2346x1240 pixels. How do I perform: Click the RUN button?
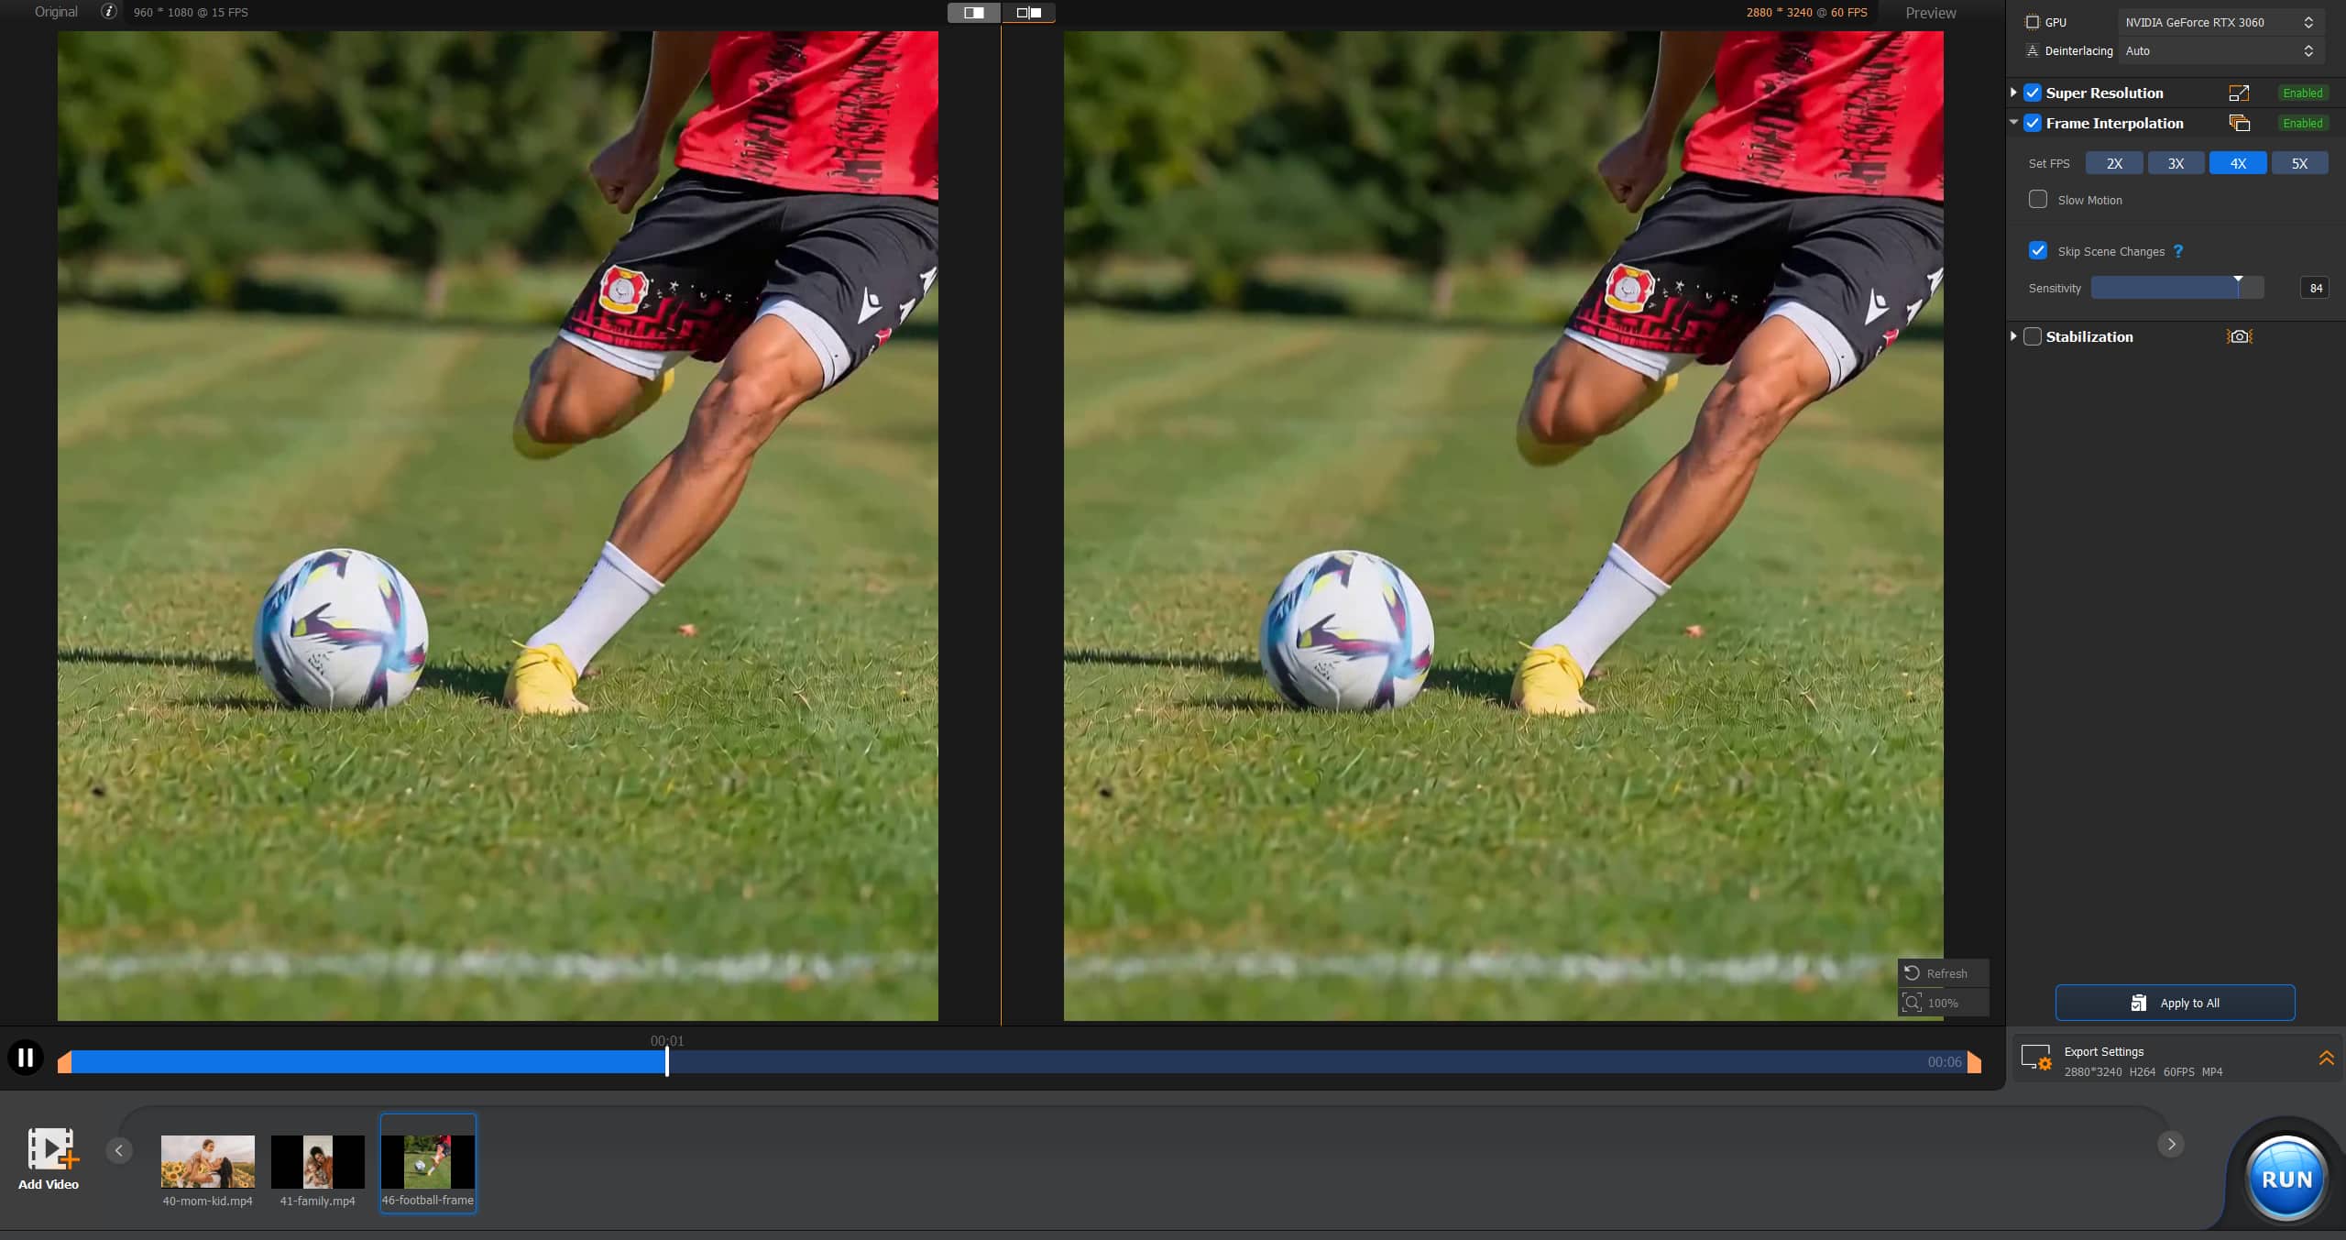point(2286,1179)
